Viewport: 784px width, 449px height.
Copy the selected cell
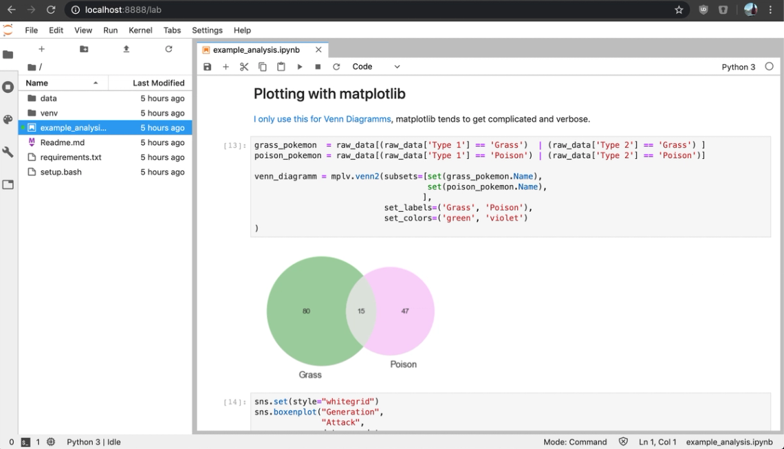263,67
